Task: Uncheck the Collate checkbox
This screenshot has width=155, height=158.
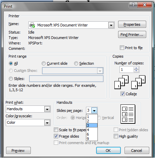Action: click(123, 94)
